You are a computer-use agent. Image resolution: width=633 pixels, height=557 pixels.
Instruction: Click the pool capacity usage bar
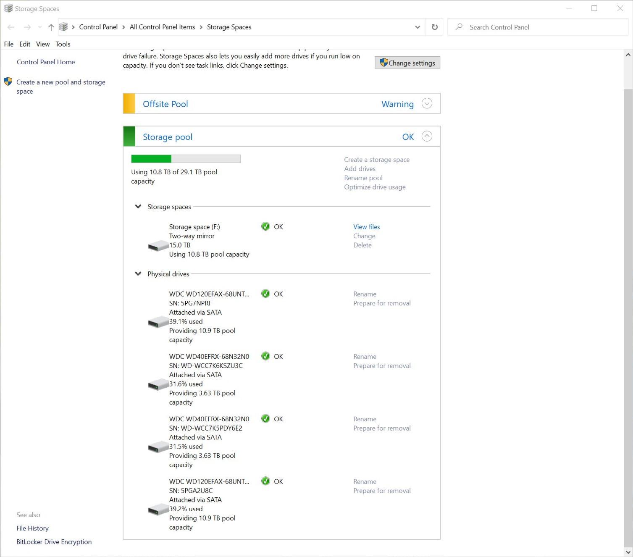(186, 159)
